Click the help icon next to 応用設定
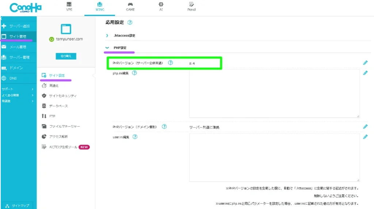The height and width of the screenshot is (209, 374). [x=130, y=22]
